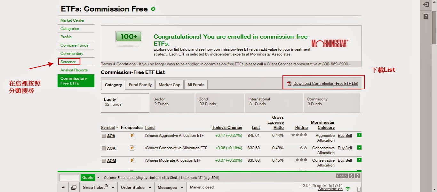Open Market Center in the left sidebar
The width and height of the screenshot is (437, 192).
(x=73, y=20)
